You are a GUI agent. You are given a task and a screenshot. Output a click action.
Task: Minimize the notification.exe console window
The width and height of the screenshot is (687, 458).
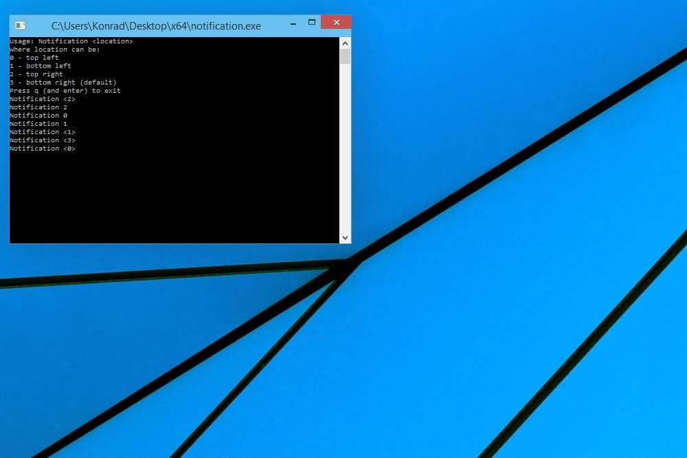[x=293, y=23]
